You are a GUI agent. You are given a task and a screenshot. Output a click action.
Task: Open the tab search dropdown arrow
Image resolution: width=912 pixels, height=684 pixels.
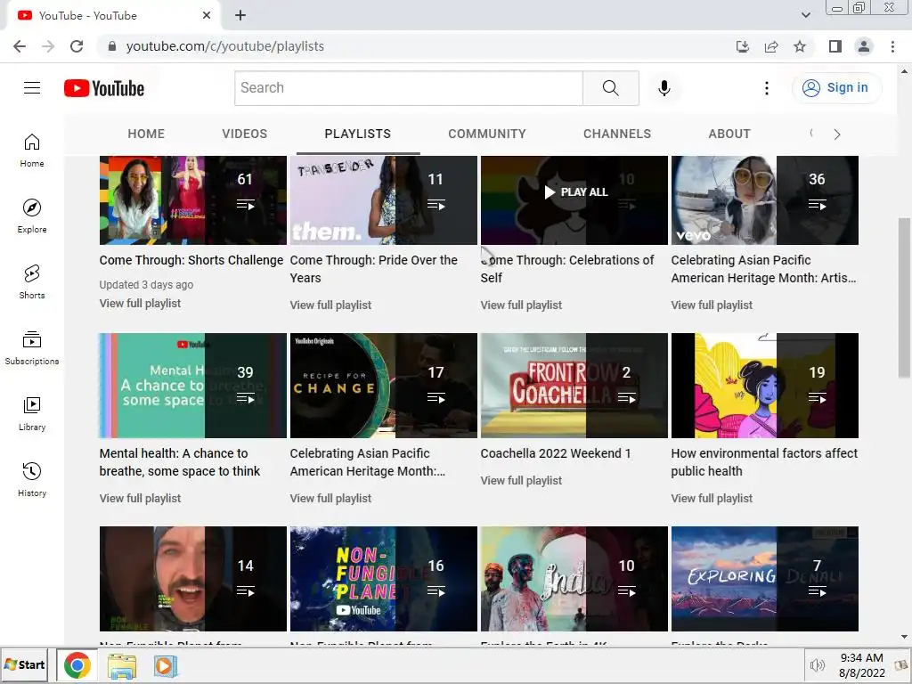(x=805, y=15)
